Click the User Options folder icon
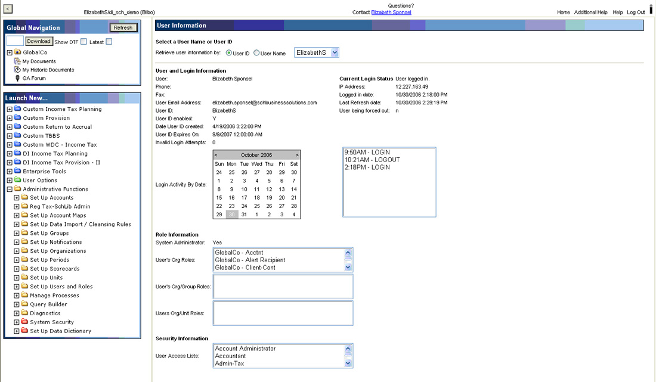The width and height of the screenshot is (656, 382). 17,180
